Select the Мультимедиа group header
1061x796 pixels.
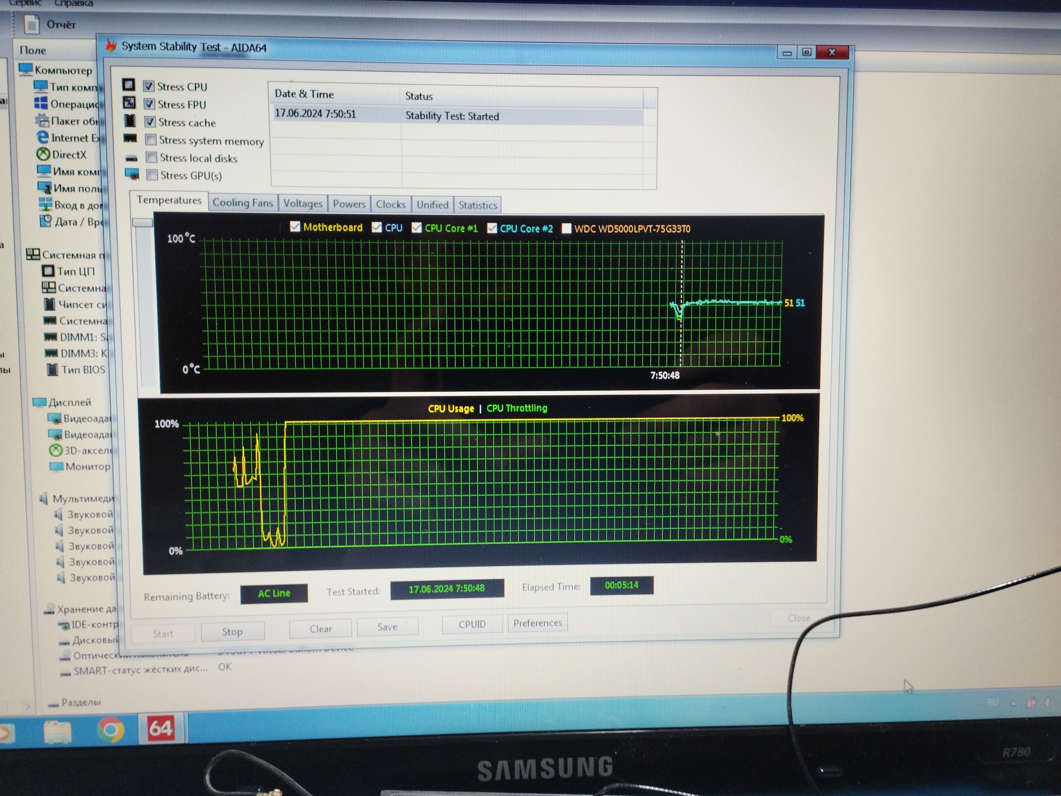tap(83, 499)
